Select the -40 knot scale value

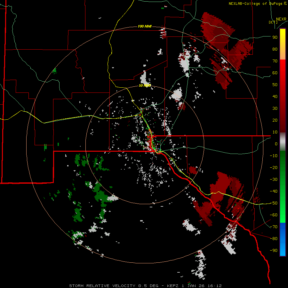tap(274, 191)
